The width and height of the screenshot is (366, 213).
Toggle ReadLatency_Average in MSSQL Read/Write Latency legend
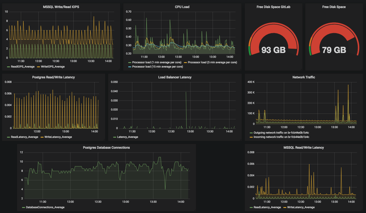pos(267,207)
